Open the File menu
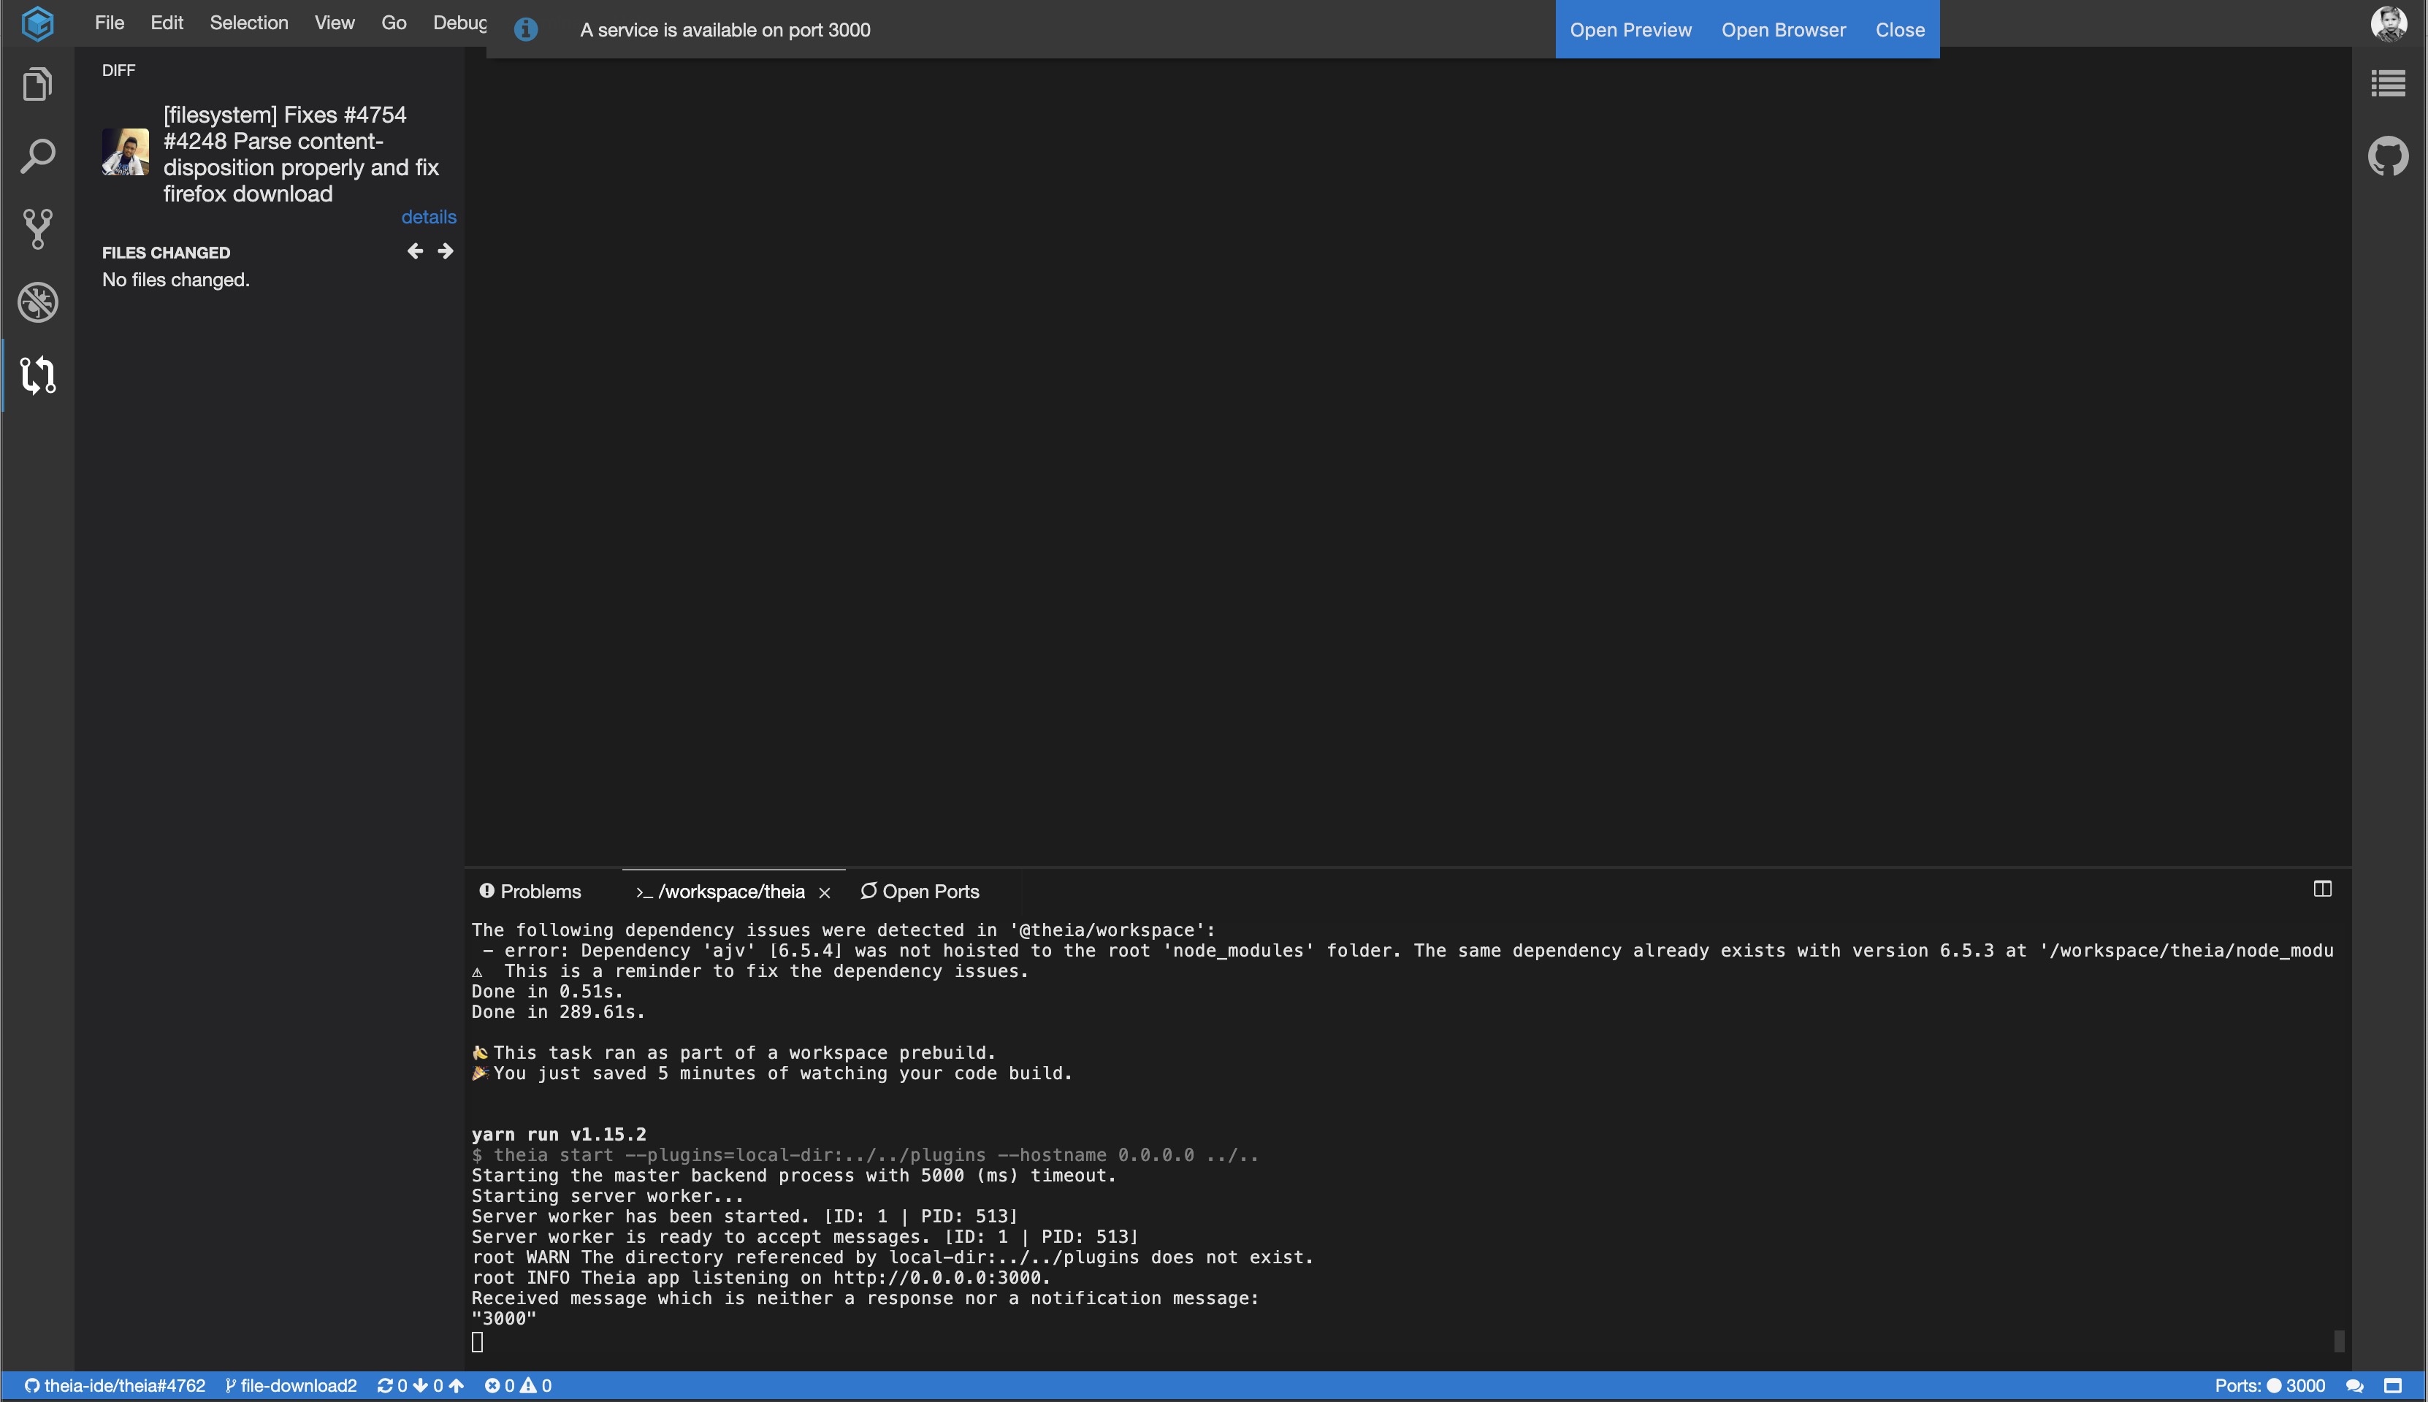 pyautogui.click(x=110, y=23)
